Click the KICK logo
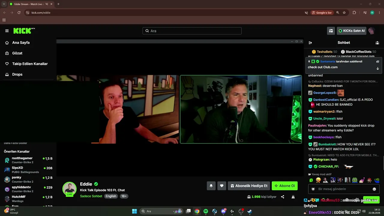 (24, 31)
